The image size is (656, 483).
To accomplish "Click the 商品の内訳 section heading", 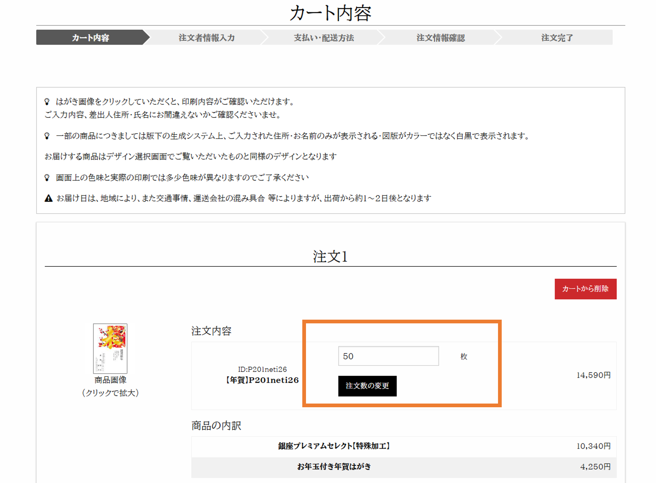I will pyautogui.click(x=216, y=425).
